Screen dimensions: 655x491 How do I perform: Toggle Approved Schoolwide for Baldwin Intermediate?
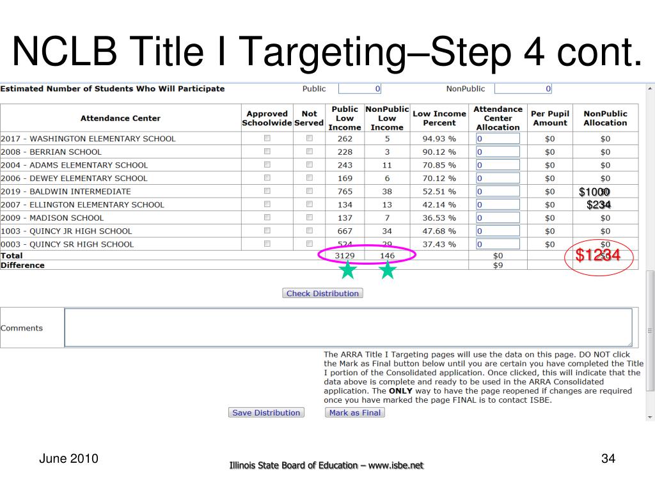(267, 191)
